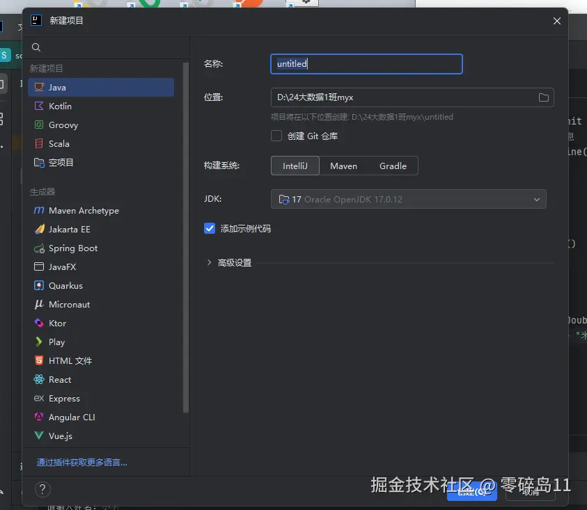Screen dimensions: 587x510
Task: Select Scala project type
Action: pyautogui.click(x=101, y=144)
